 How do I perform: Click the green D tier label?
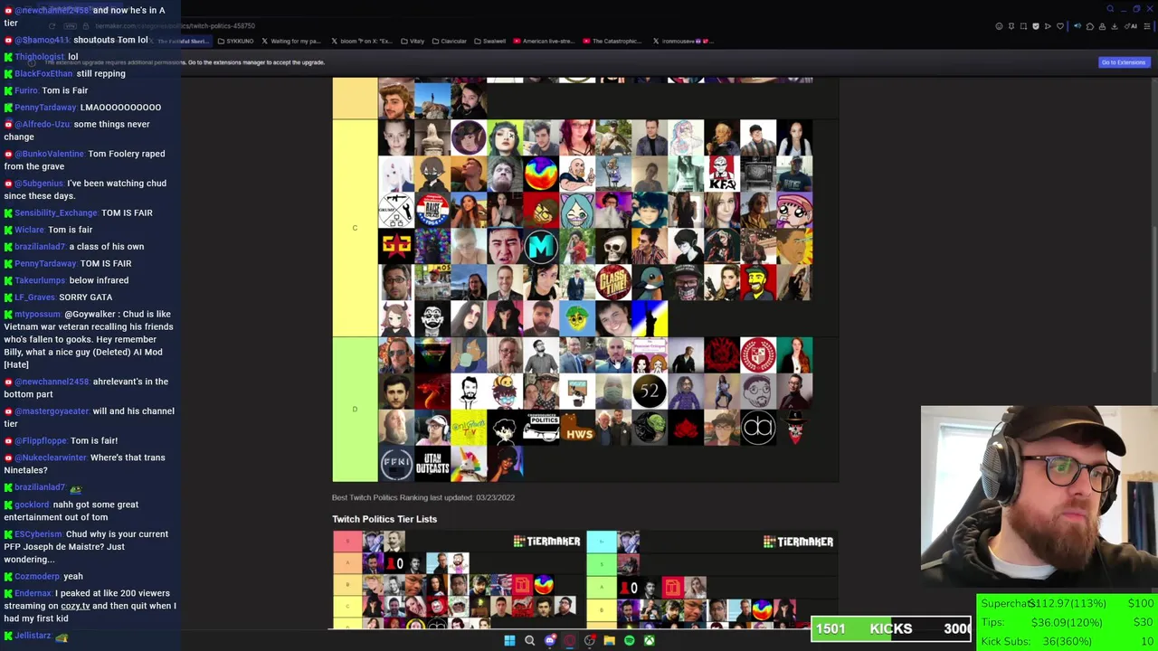(355, 409)
